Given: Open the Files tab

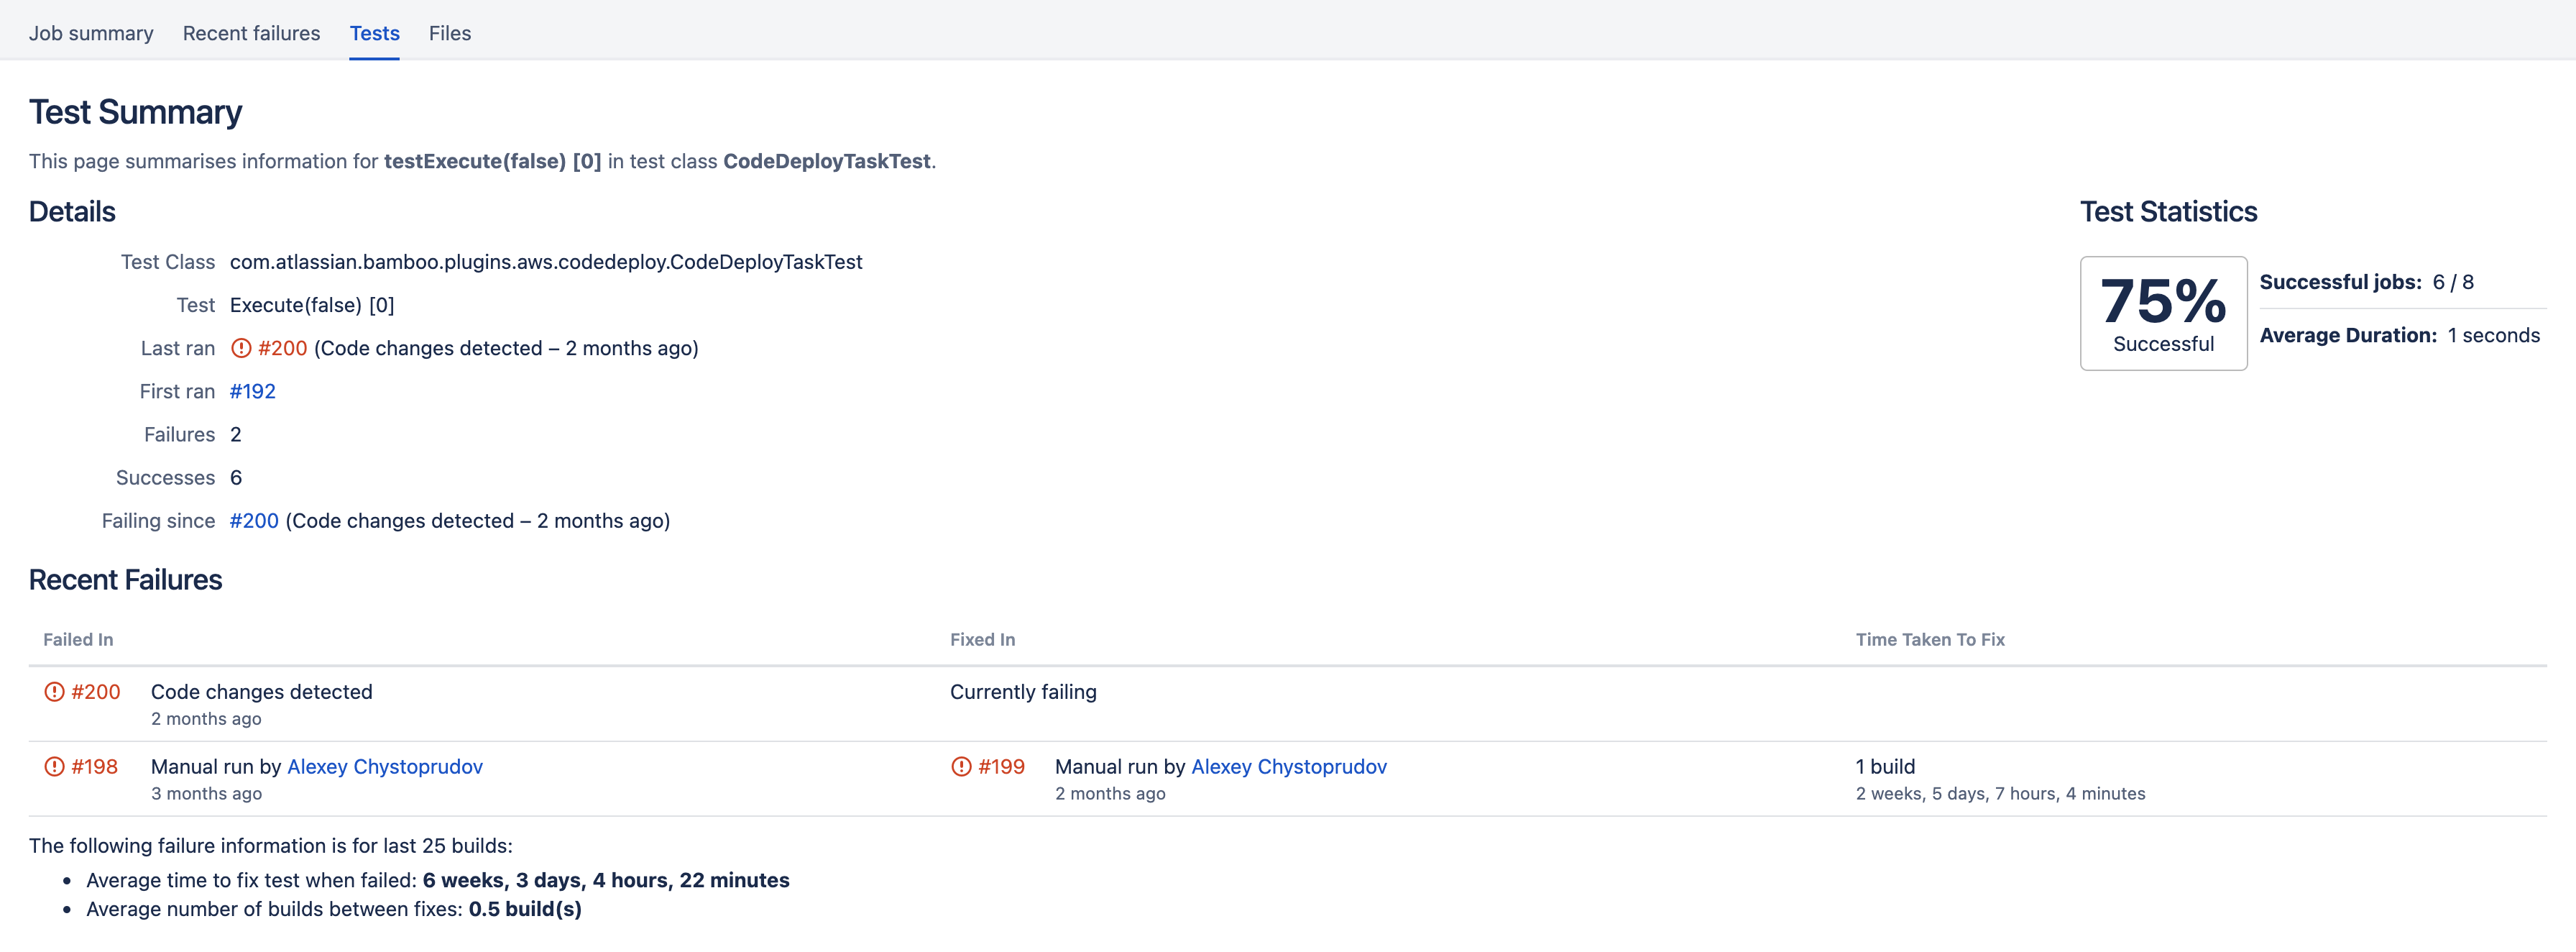Looking at the screenshot, I should (x=449, y=33).
